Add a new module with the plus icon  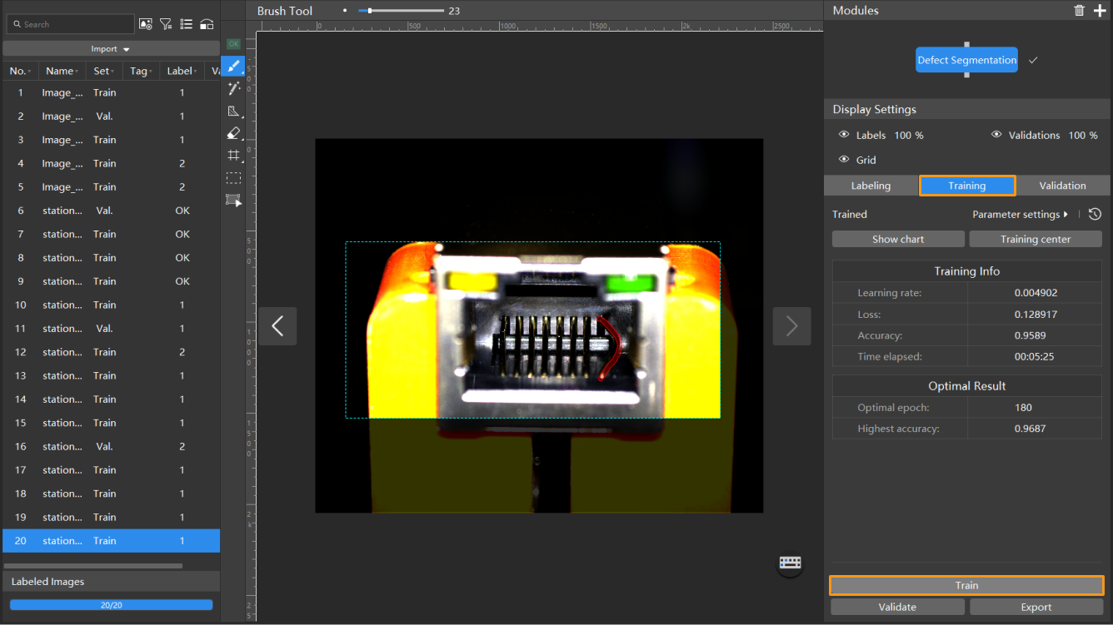[1100, 11]
